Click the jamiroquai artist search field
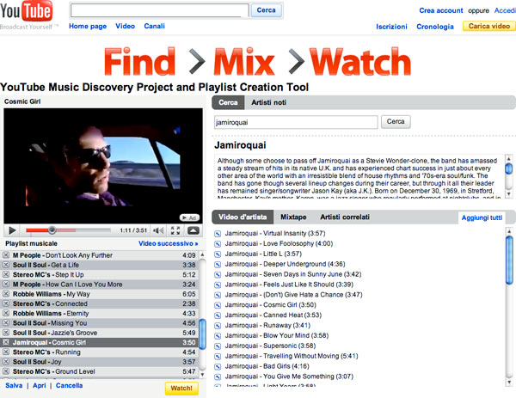Image resolution: width=516 pixels, height=398 pixels. [296, 122]
